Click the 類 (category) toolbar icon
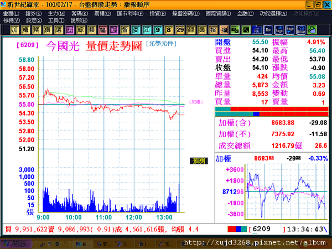This screenshot has height=249, width=332. [91, 30]
